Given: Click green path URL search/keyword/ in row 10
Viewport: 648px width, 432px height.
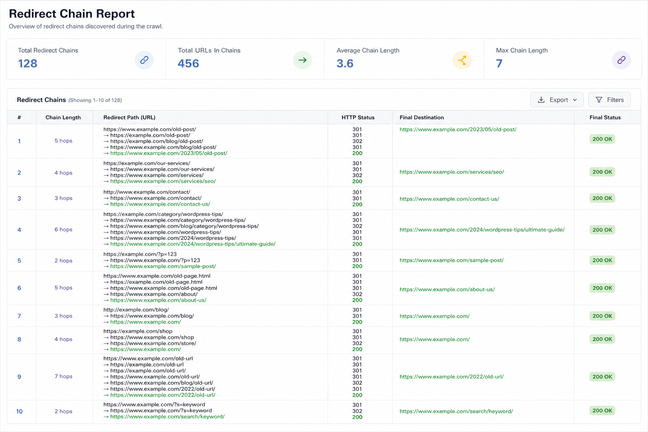Looking at the screenshot, I should (x=167, y=417).
